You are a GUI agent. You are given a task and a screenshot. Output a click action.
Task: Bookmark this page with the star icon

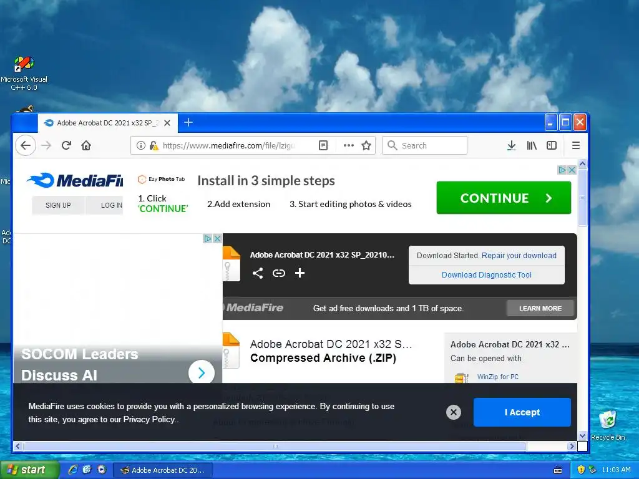coord(366,145)
